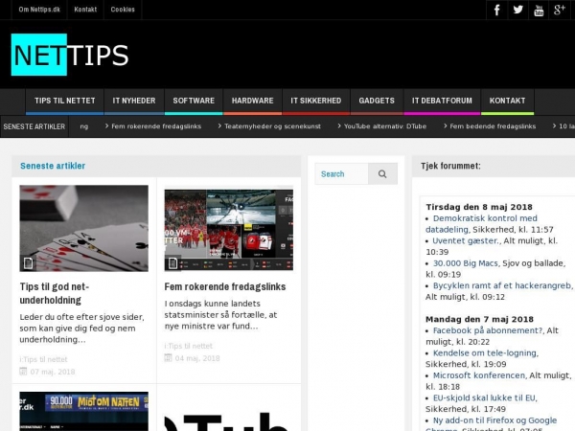Click calendar icon beside 04 maj. 2018
The image size is (575, 431).
point(168,357)
